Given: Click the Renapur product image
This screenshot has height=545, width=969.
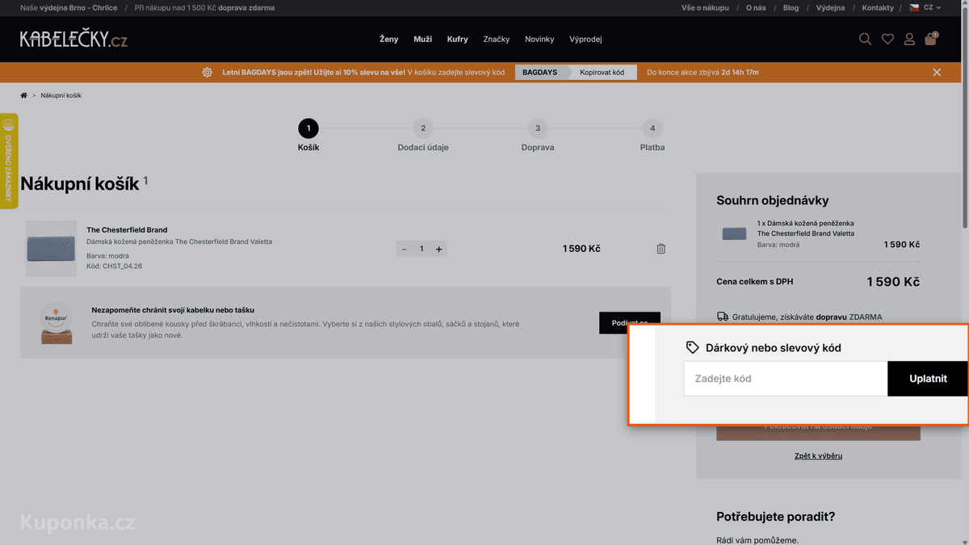Looking at the screenshot, I should (x=57, y=323).
